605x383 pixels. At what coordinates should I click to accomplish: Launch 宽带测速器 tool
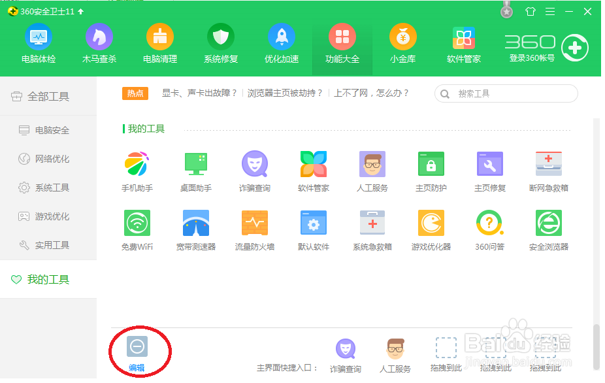[196, 230]
